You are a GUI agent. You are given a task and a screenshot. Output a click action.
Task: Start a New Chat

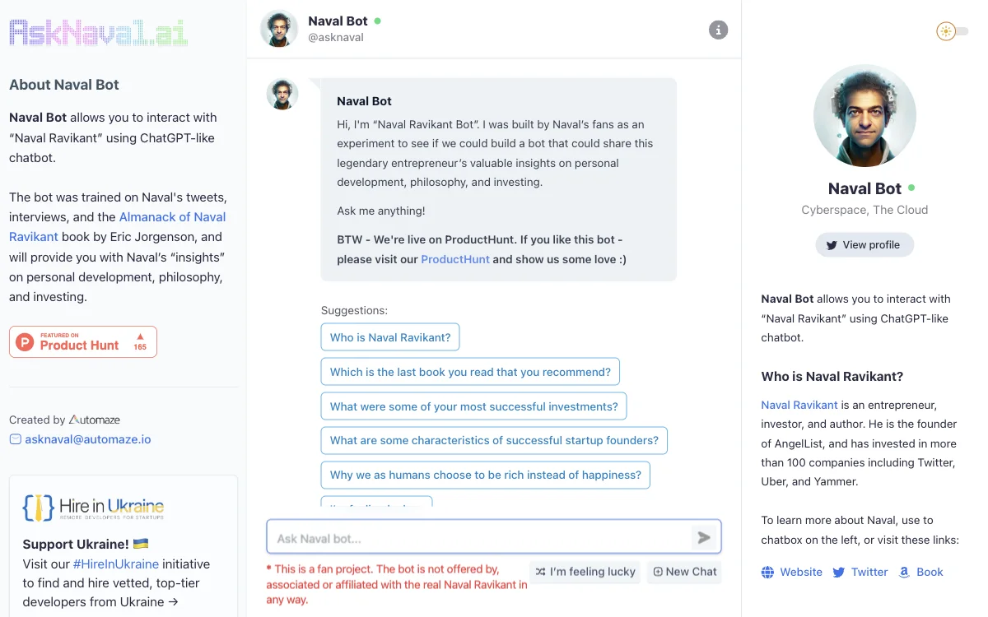[684, 572]
